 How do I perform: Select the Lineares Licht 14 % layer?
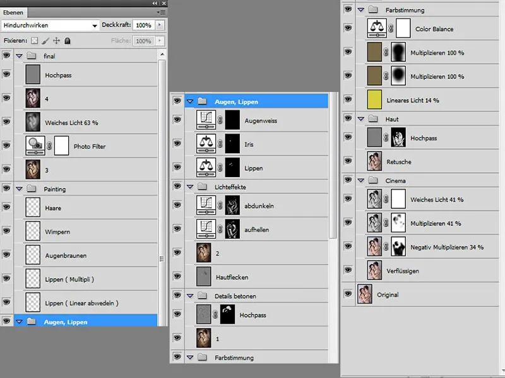(x=427, y=100)
